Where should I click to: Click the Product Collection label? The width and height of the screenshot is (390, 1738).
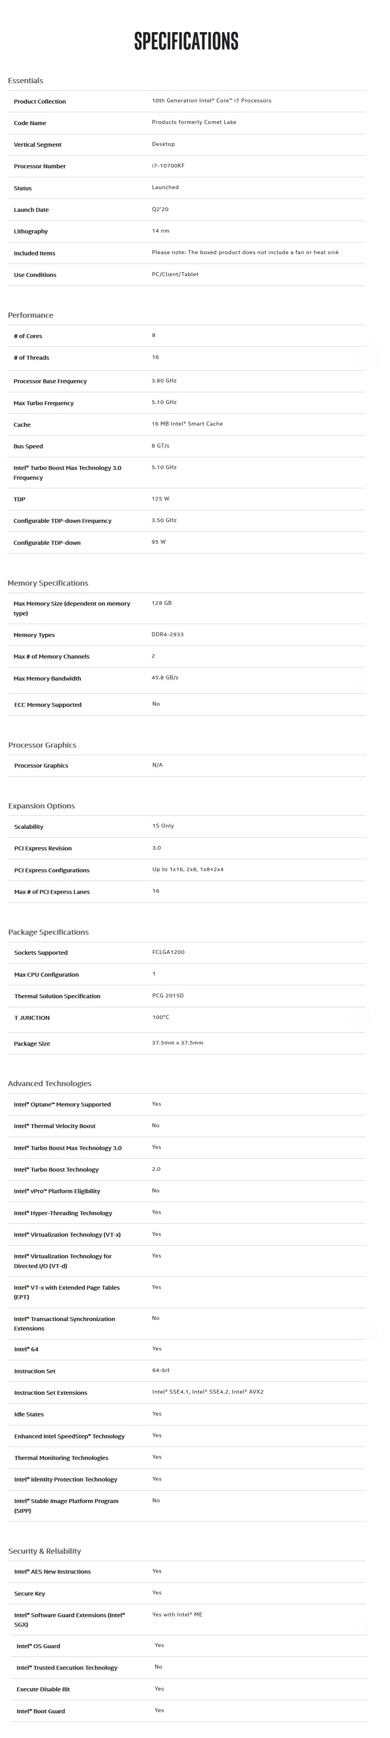point(40,102)
